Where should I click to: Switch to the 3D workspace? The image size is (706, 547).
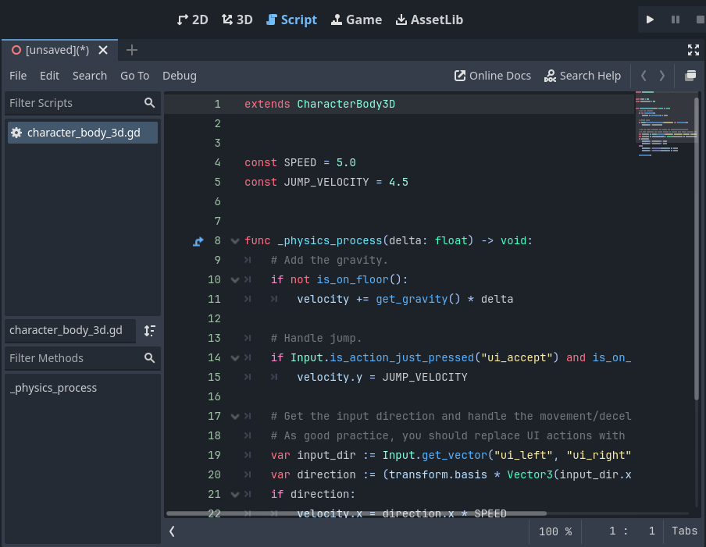click(x=237, y=19)
